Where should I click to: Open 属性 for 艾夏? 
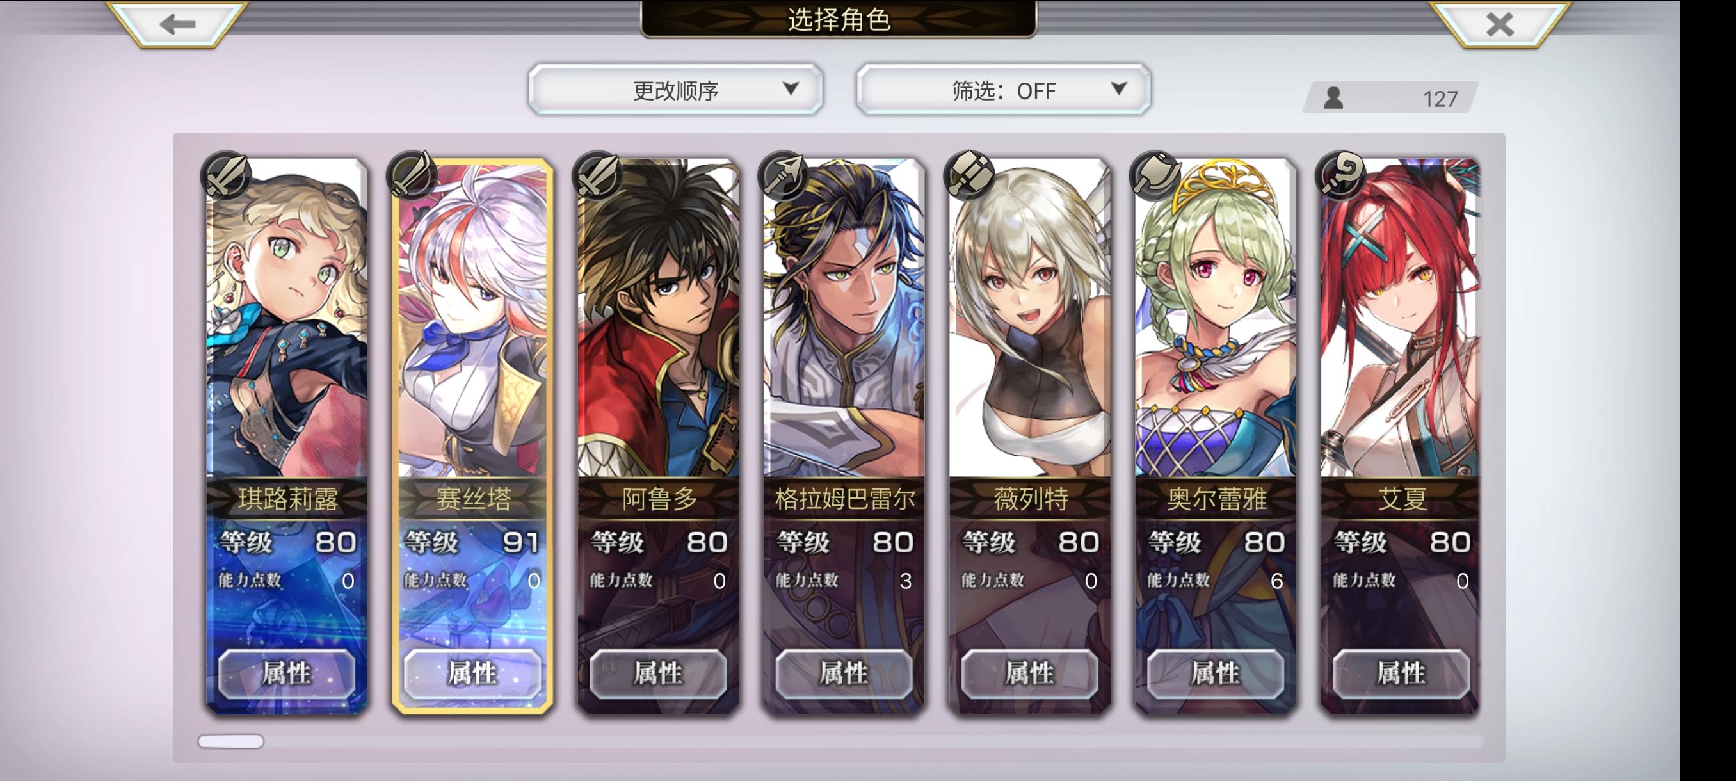pos(1401,673)
